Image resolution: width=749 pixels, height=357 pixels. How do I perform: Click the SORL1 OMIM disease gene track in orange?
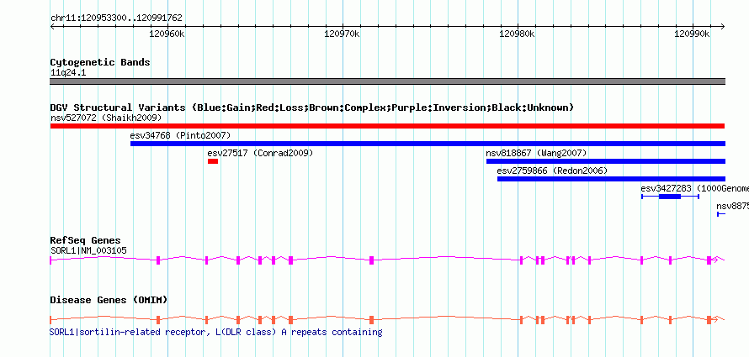point(387,319)
